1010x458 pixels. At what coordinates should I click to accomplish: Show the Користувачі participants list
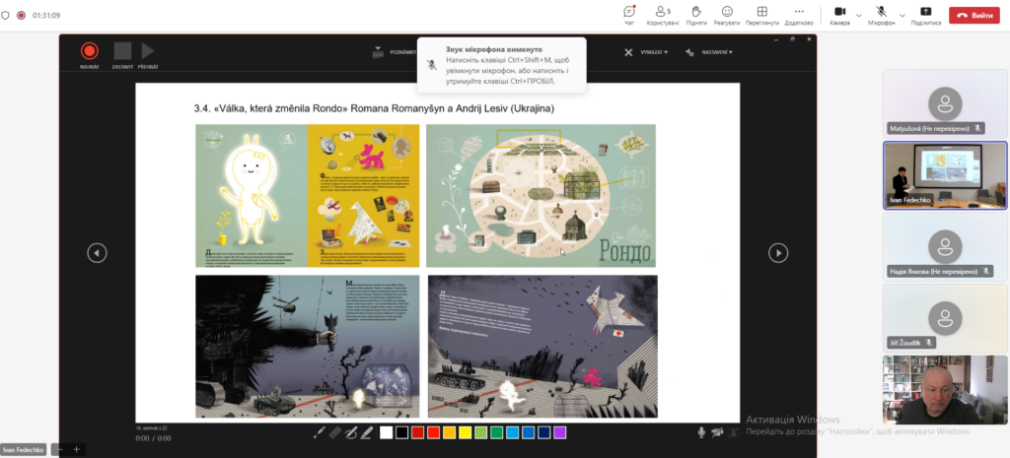(x=663, y=15)
